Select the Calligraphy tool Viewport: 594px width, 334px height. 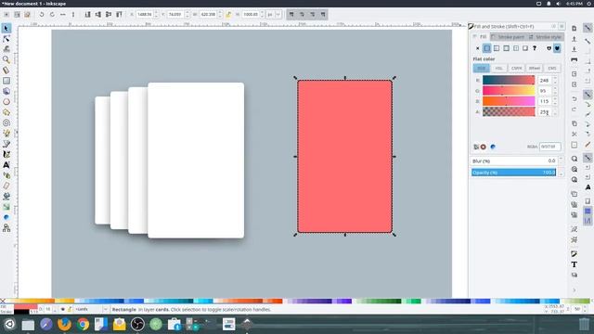click(6, 154)
